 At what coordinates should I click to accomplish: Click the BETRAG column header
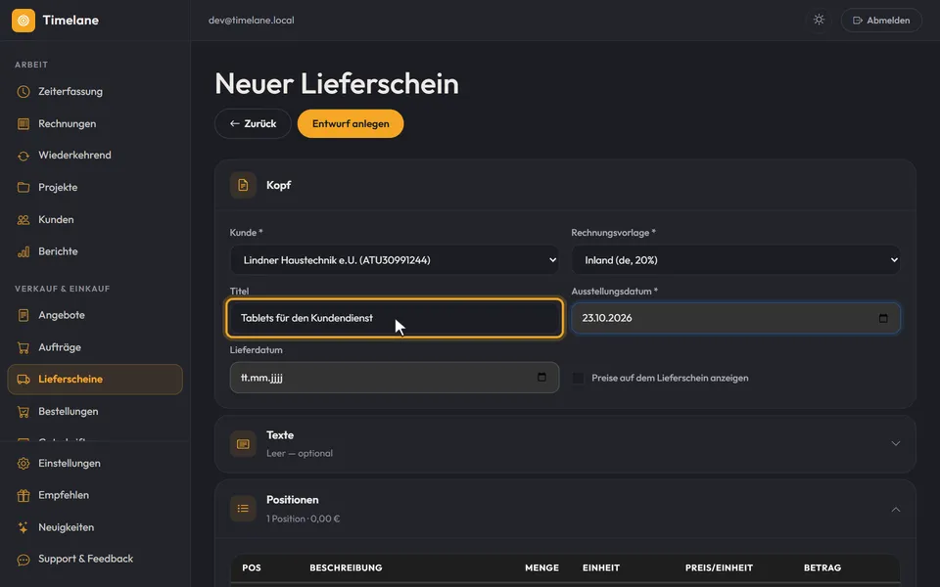click(822, 567)
